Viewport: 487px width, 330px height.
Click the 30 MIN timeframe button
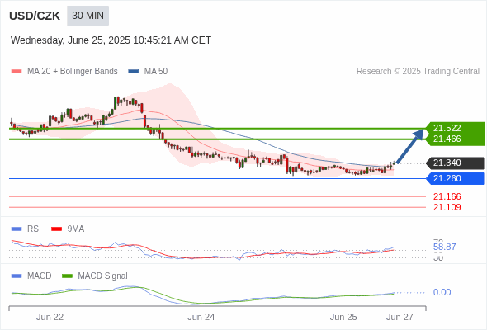point(87,16)
